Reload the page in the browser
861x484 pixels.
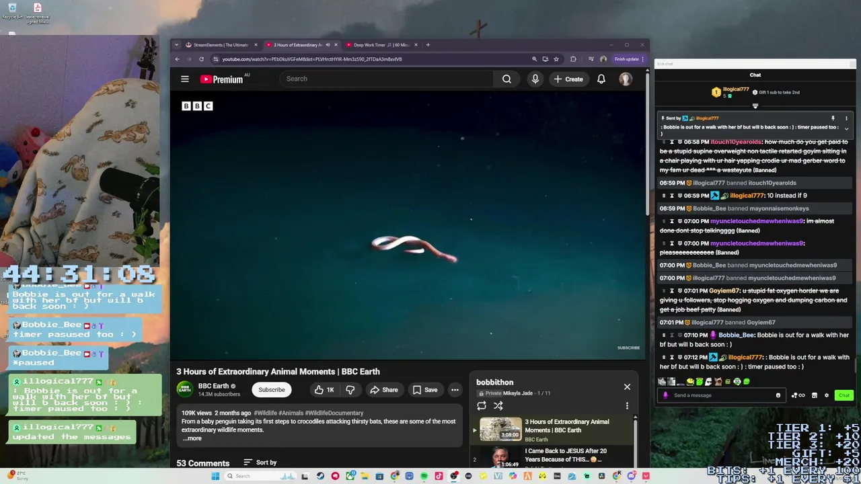point(201,59)
